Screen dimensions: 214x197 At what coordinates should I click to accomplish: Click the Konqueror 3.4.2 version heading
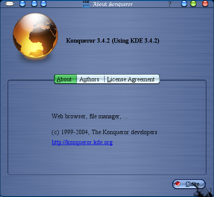112,40
